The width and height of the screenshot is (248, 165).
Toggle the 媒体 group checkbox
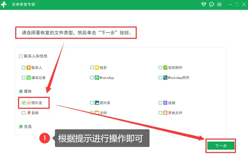(21, 92)
